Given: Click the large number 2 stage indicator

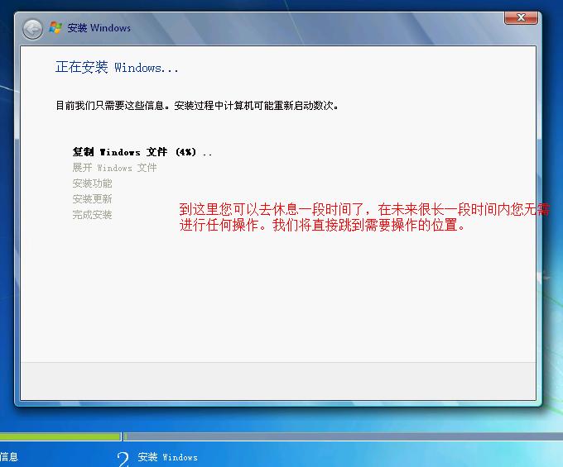Looking at the screenshot, I should [123, 459].
